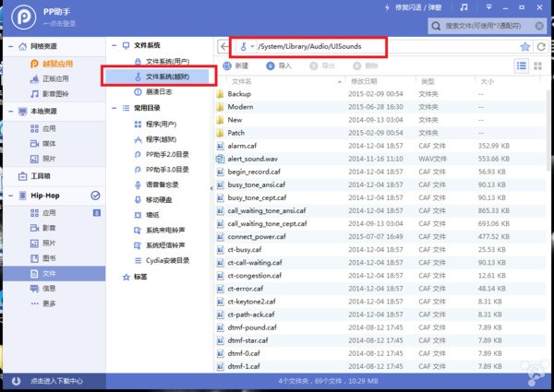Select dtmf-pound.caf file

pos(380,327)
